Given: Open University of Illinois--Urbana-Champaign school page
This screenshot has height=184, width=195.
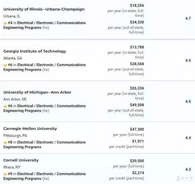Looking at the screenshot, I should tap(44, 9).
